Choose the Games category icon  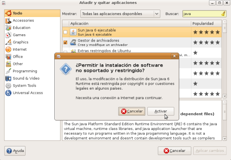(8, 35)
